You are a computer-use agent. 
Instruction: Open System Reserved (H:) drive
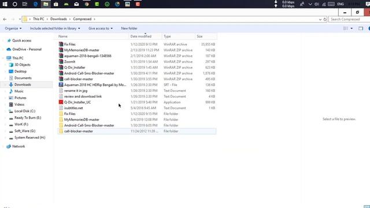pyautogui.click(x=29, y=138)
